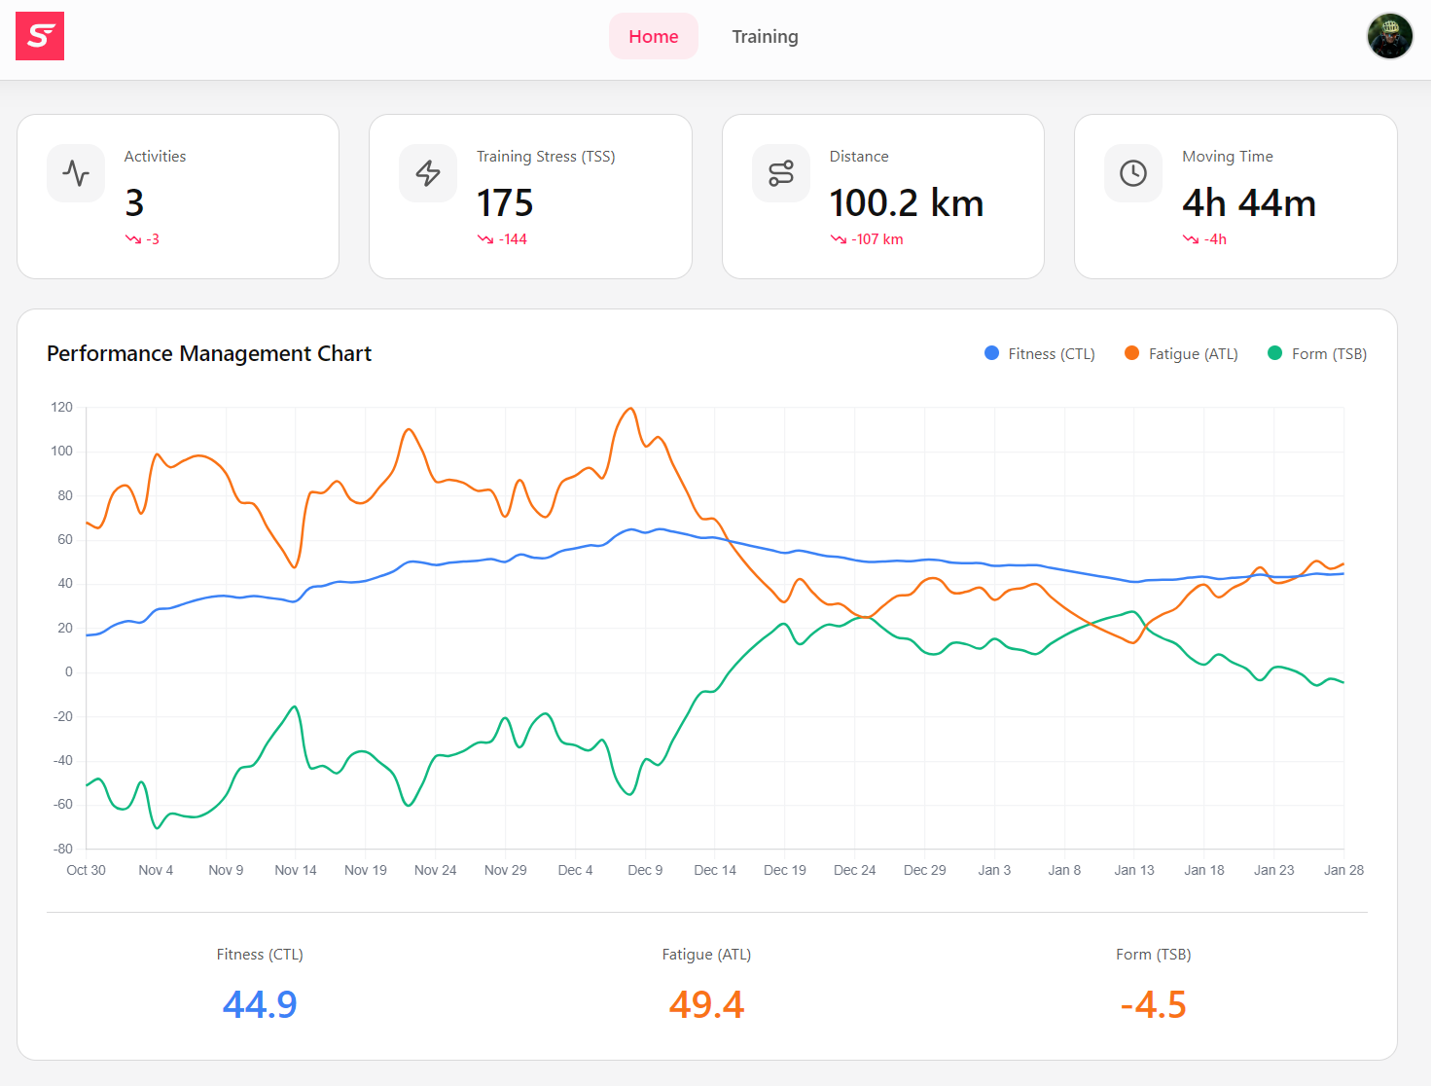Click the orange Fatigue legend marker
Screen dimensions: 1431x1086
click(1131, 353)
